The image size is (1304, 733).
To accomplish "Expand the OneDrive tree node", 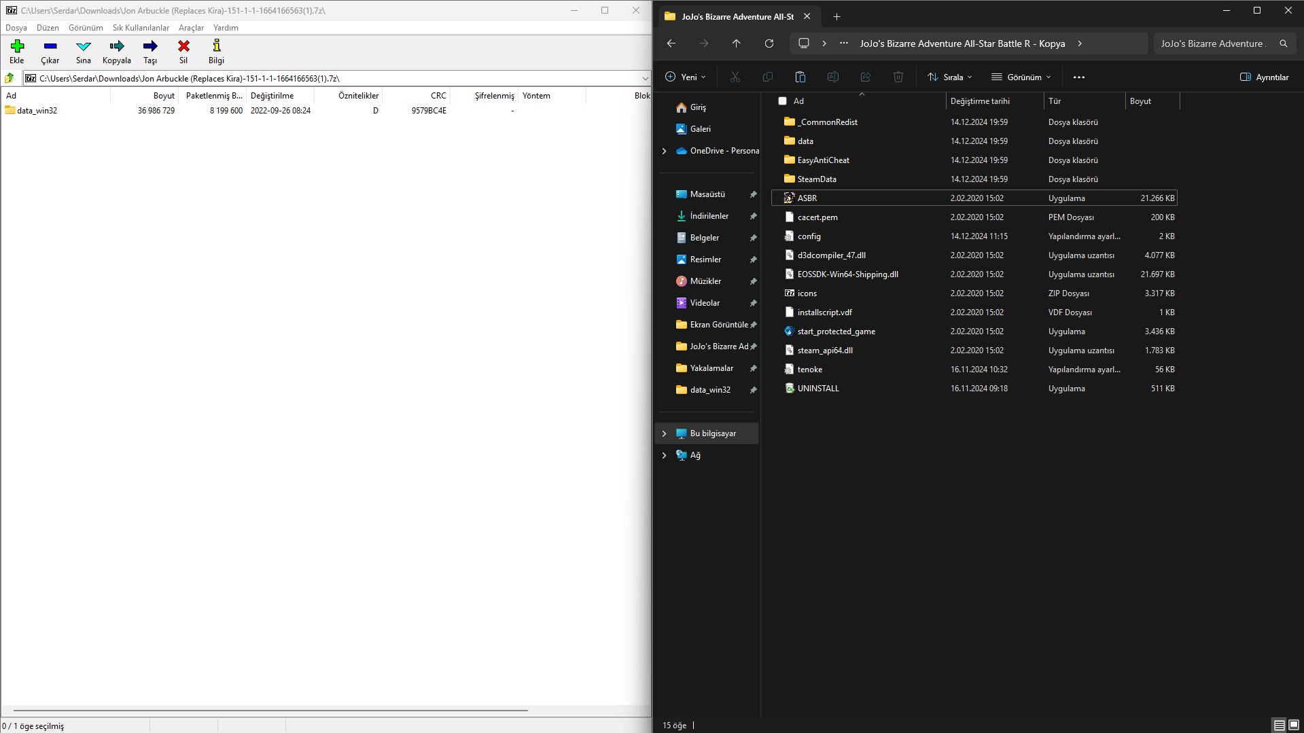I will click(x=665, y=151).
